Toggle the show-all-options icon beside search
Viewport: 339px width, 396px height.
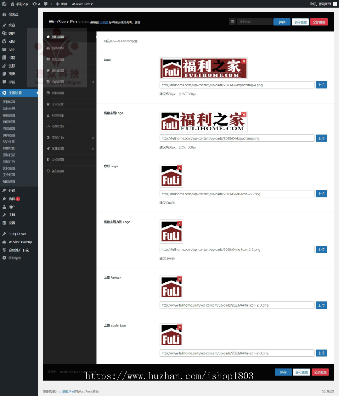(x=232, y=22)
